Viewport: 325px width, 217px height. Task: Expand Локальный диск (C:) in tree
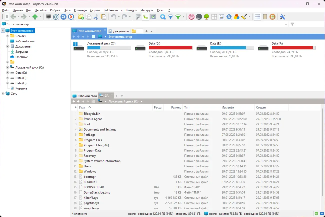tap(8, 67)
